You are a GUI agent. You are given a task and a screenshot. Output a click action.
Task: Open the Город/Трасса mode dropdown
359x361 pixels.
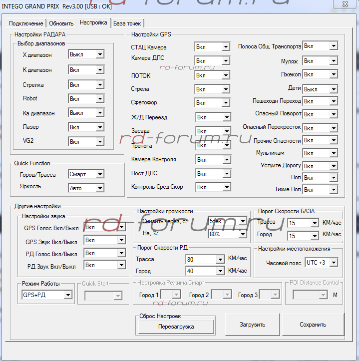86,174
